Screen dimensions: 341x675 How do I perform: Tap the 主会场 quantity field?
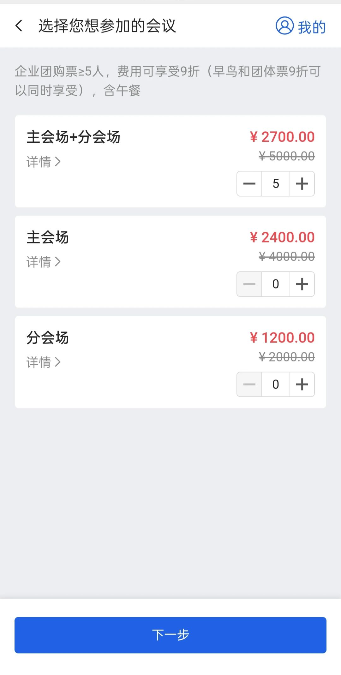point(276,284)
